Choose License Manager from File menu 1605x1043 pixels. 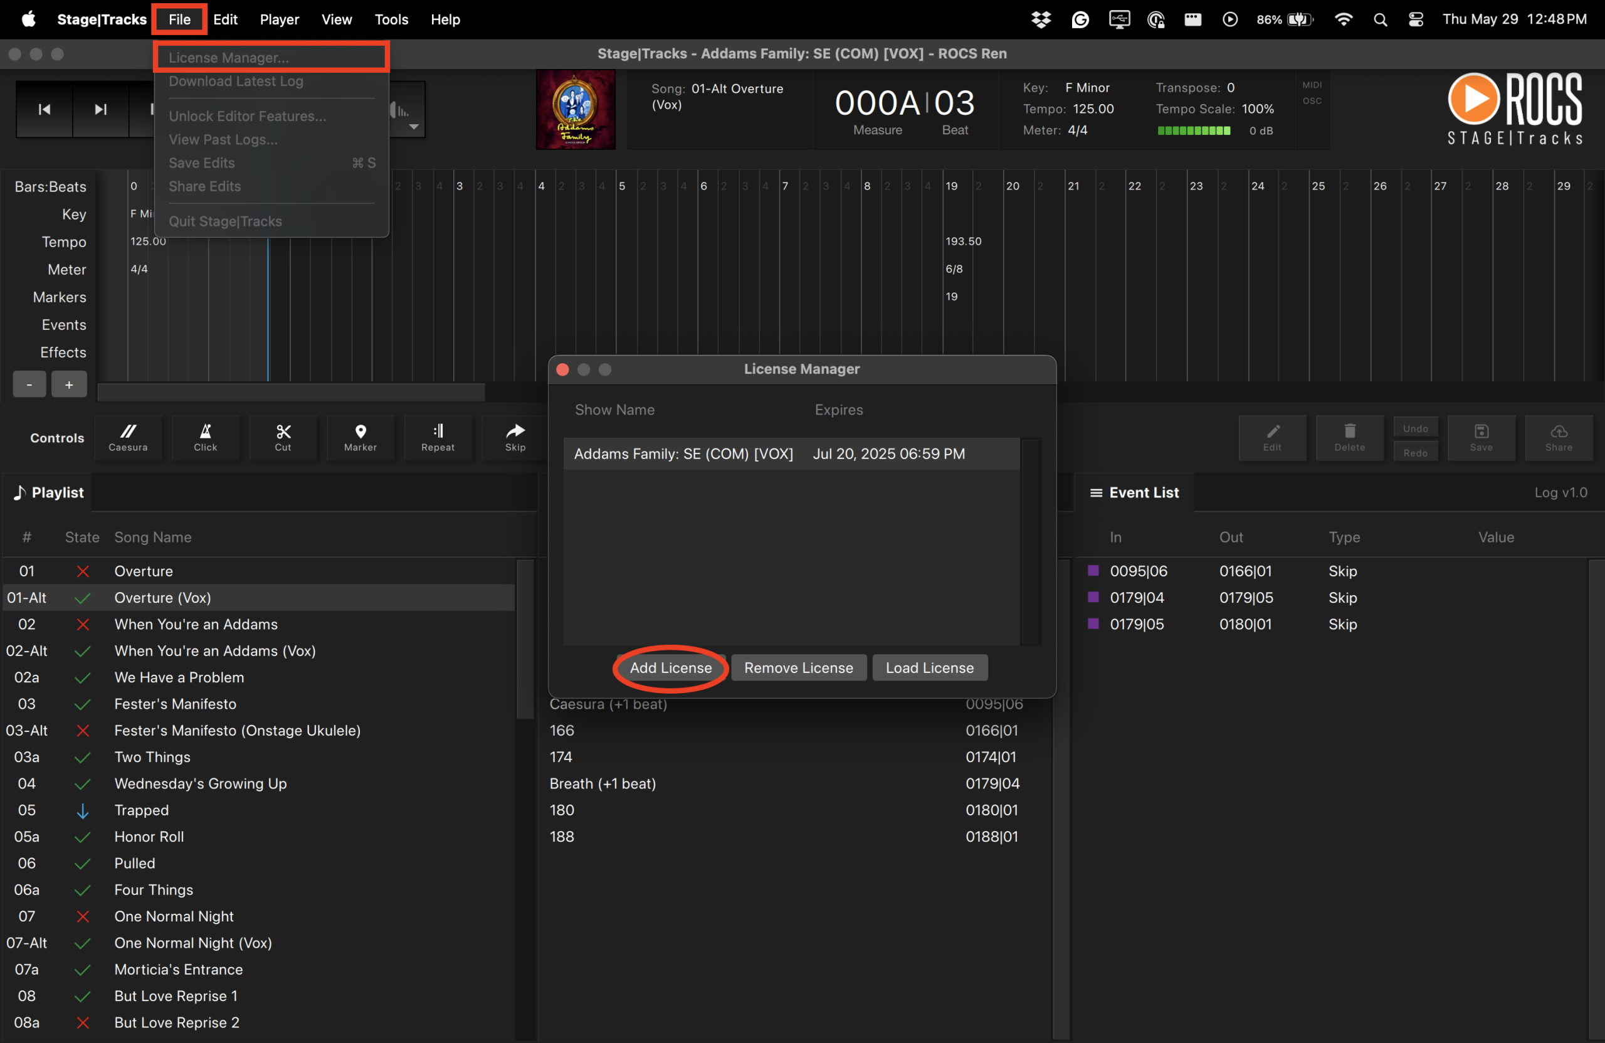[271, 57]
